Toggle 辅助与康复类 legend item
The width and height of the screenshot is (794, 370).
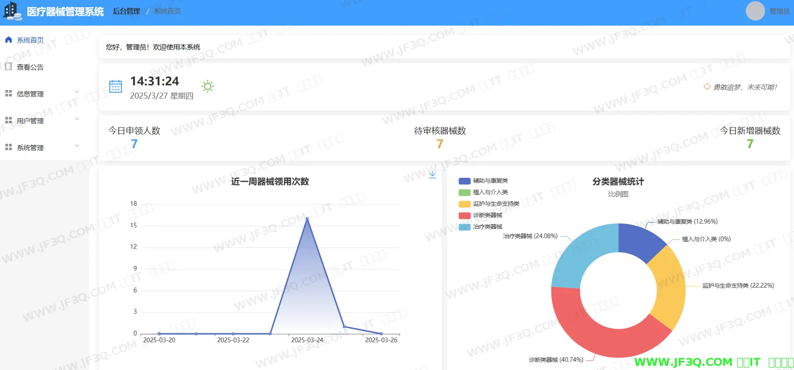(483, 181)
